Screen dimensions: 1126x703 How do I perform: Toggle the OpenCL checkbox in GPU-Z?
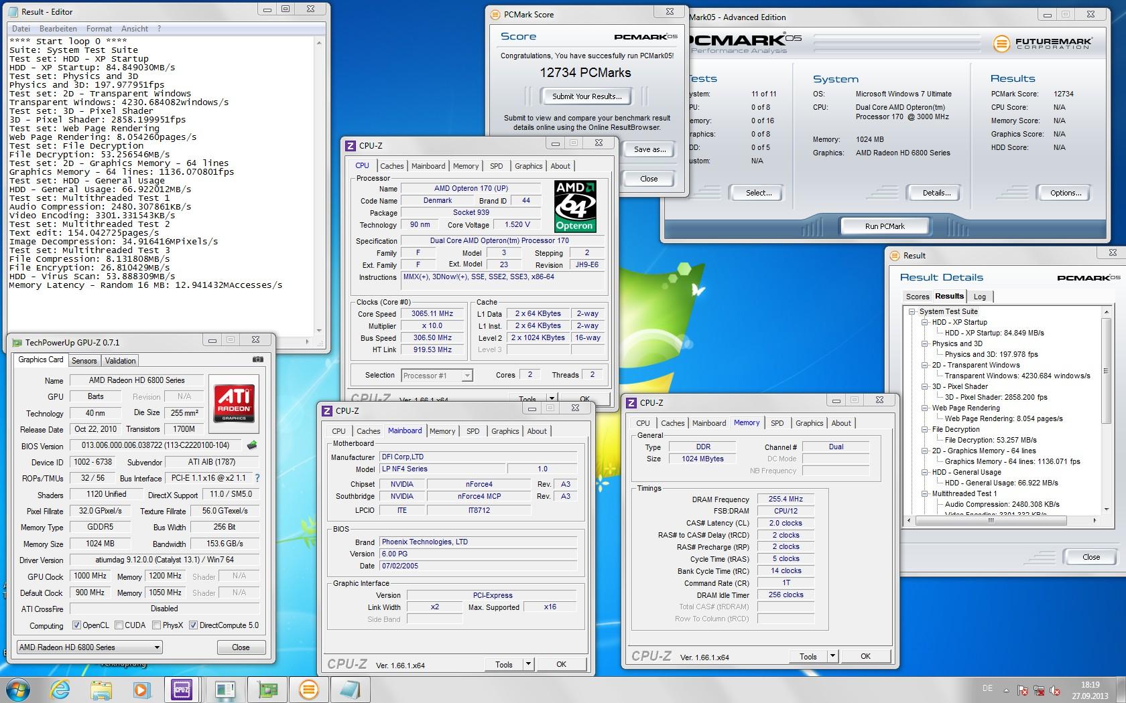click(x=76, y=625)
